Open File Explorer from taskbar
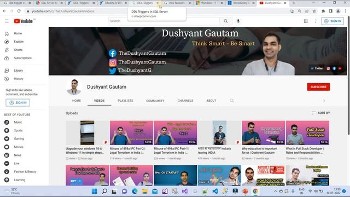350x197 pixels. 144,191
